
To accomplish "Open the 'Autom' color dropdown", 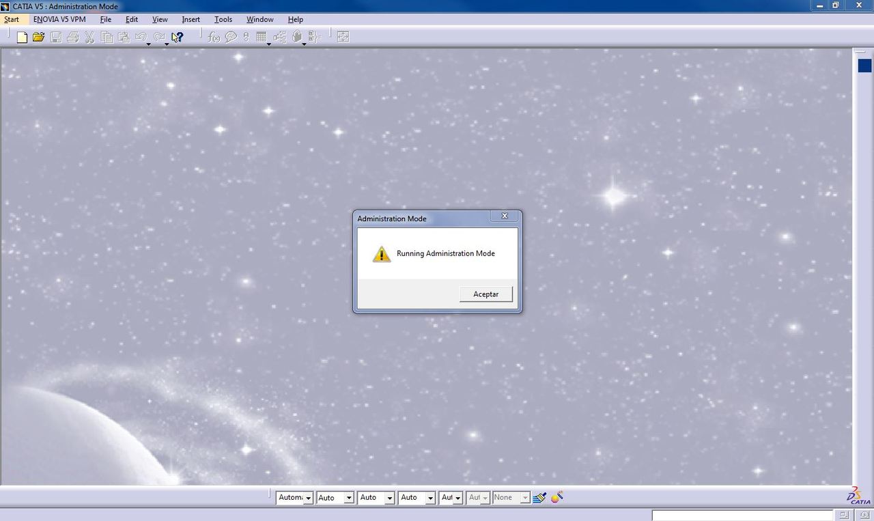I will pyautogui.click(x=308, y=498).
